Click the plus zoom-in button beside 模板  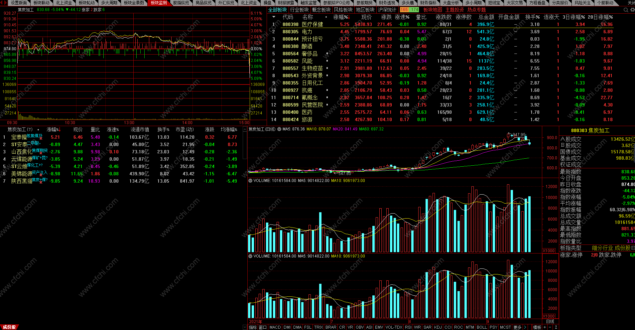(545, 327)
